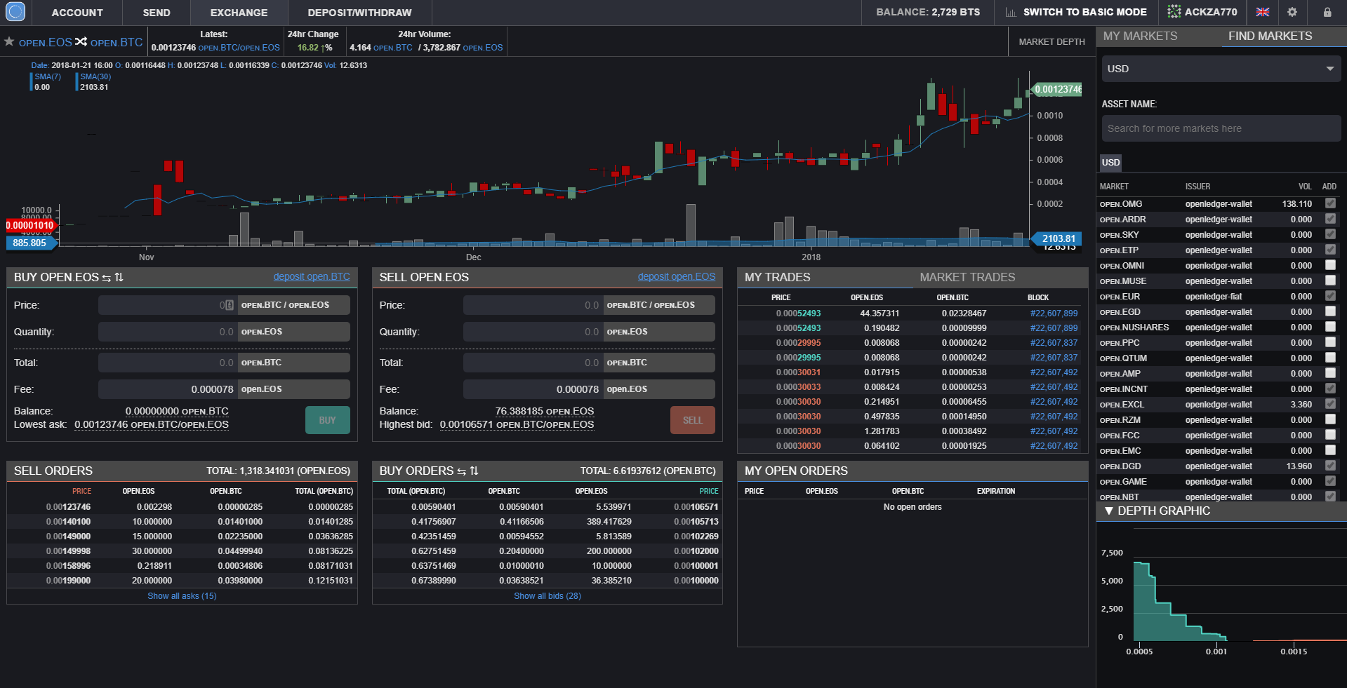Click Sell balance 76.388185 OPEN.EOS
Image resolution: width=1347 pixels, height=688 pixels.
[545, 411]
